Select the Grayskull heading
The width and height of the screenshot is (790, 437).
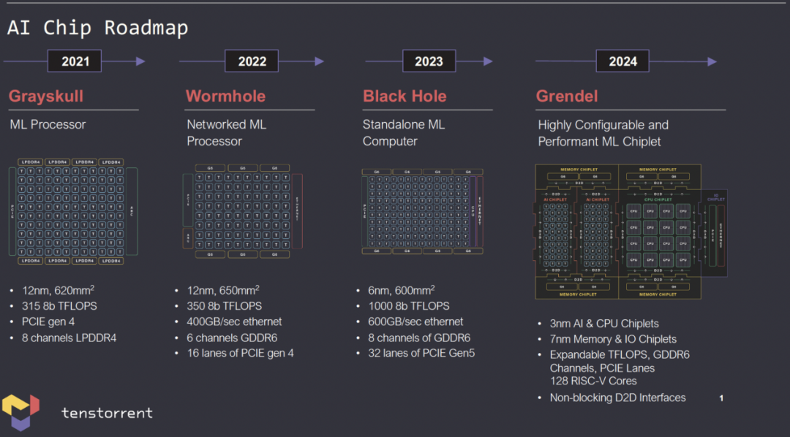point(46,96)
